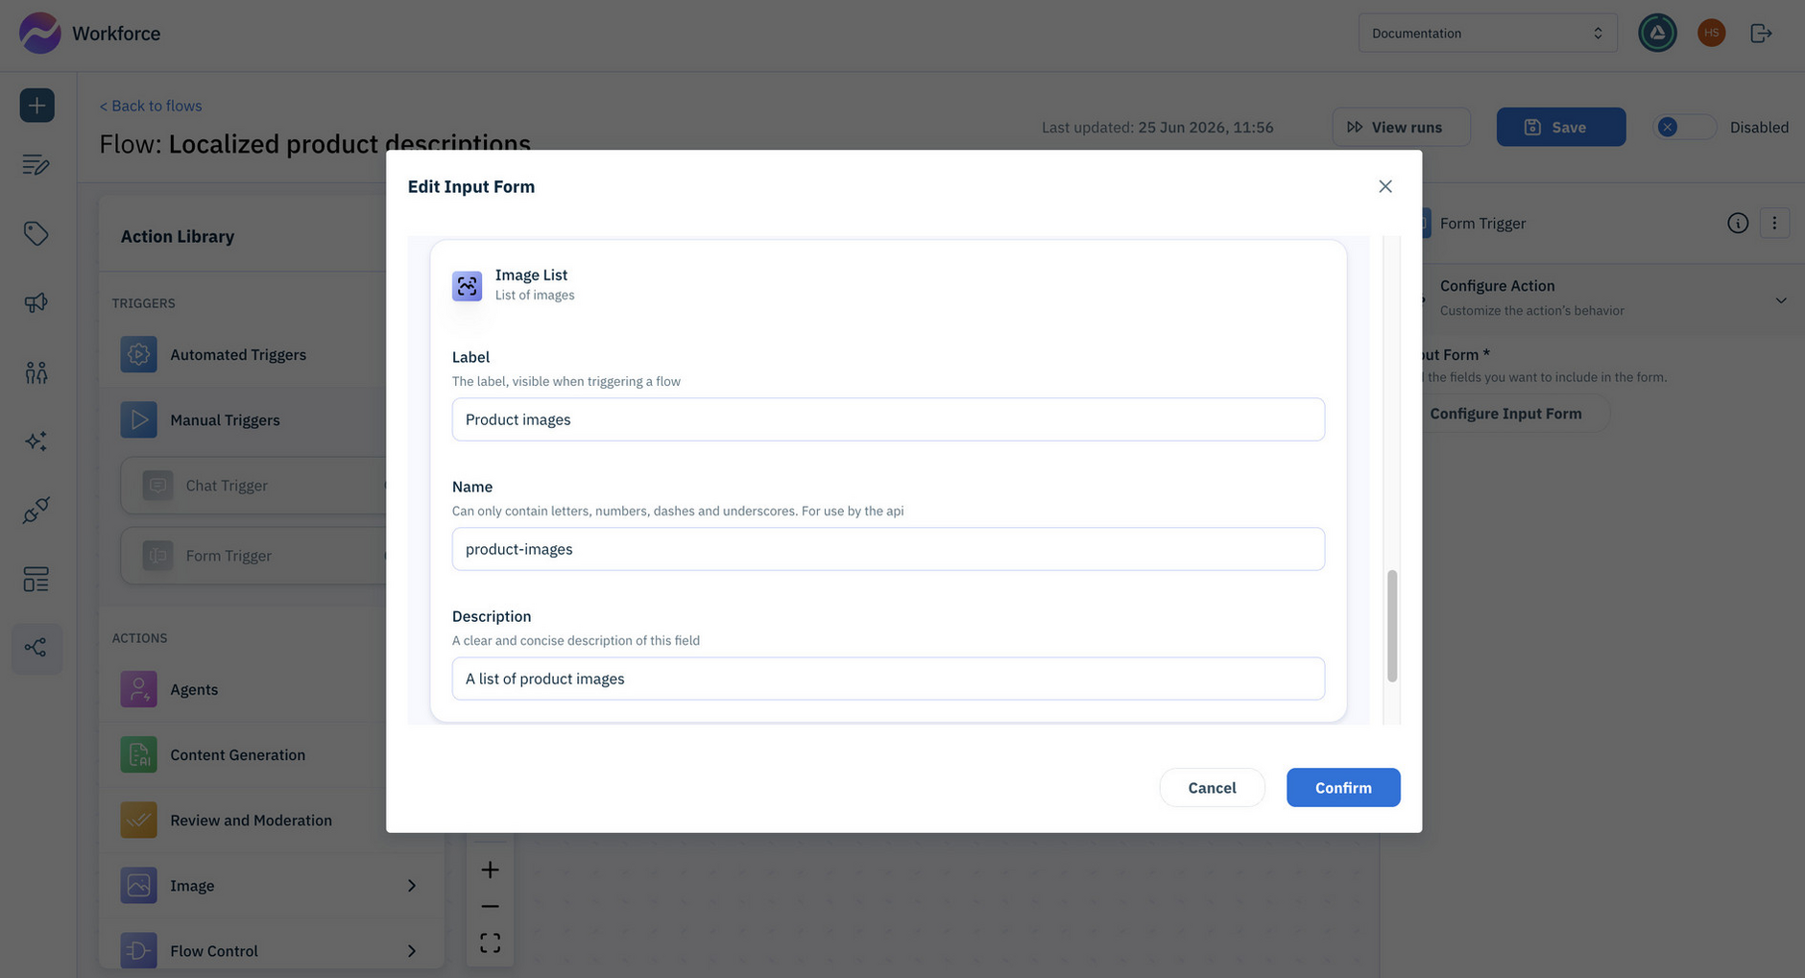Open the megaphone campaigns sidebar icon
Viewport: 1805px width, 978px height.
coord(36,303)
